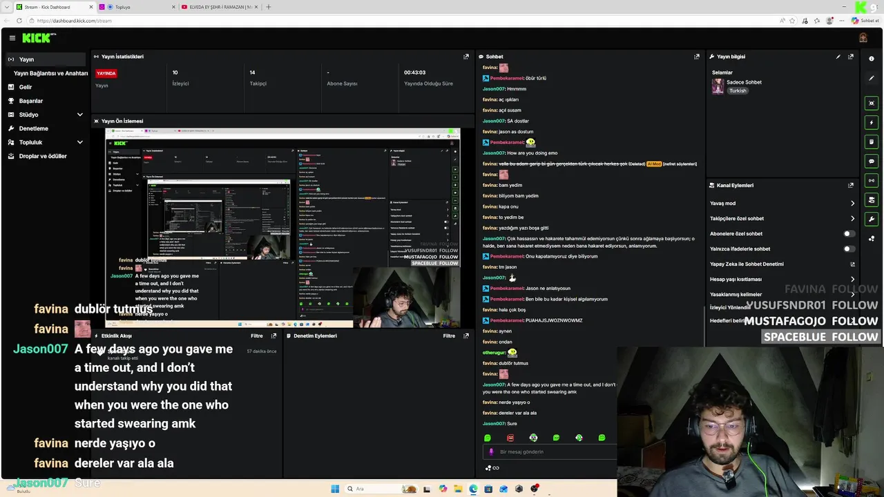884x497 pixels.
Task: Click the browser address bar
Action: pyautogui.click(x=401, y=21)
